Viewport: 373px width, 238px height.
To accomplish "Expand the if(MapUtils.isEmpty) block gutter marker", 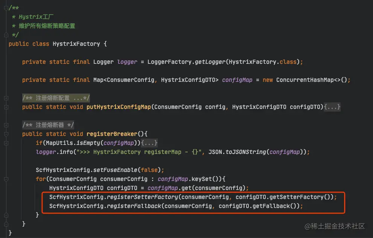I will (6, 143).
